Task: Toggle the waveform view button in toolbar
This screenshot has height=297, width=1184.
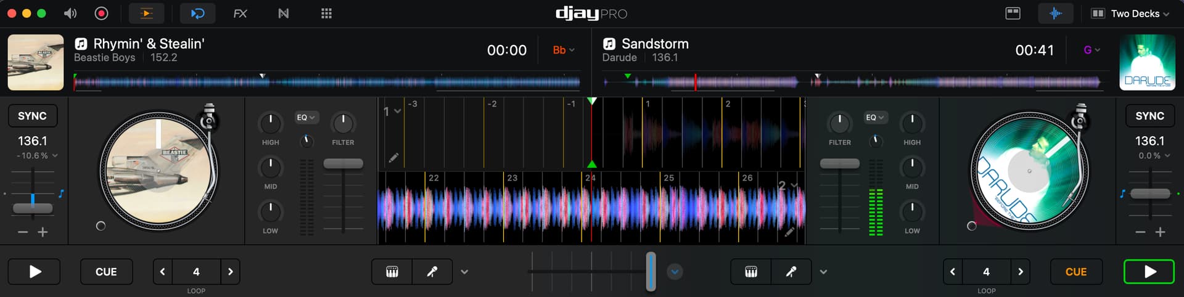Action: tap(1055, 14)
